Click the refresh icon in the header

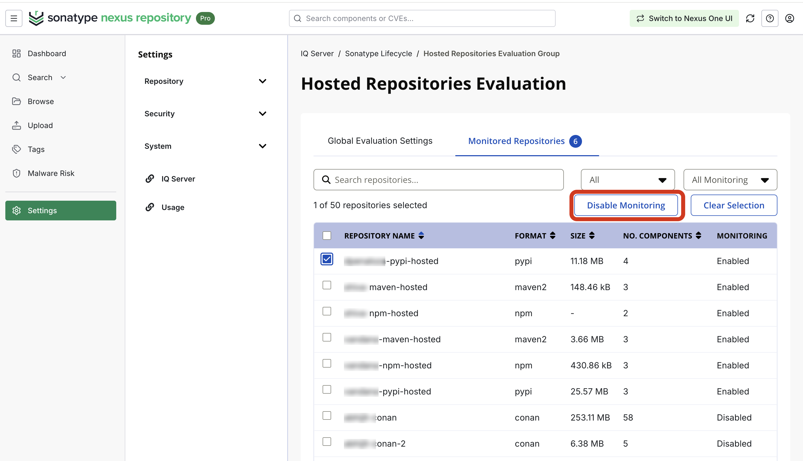pos(750,18)
